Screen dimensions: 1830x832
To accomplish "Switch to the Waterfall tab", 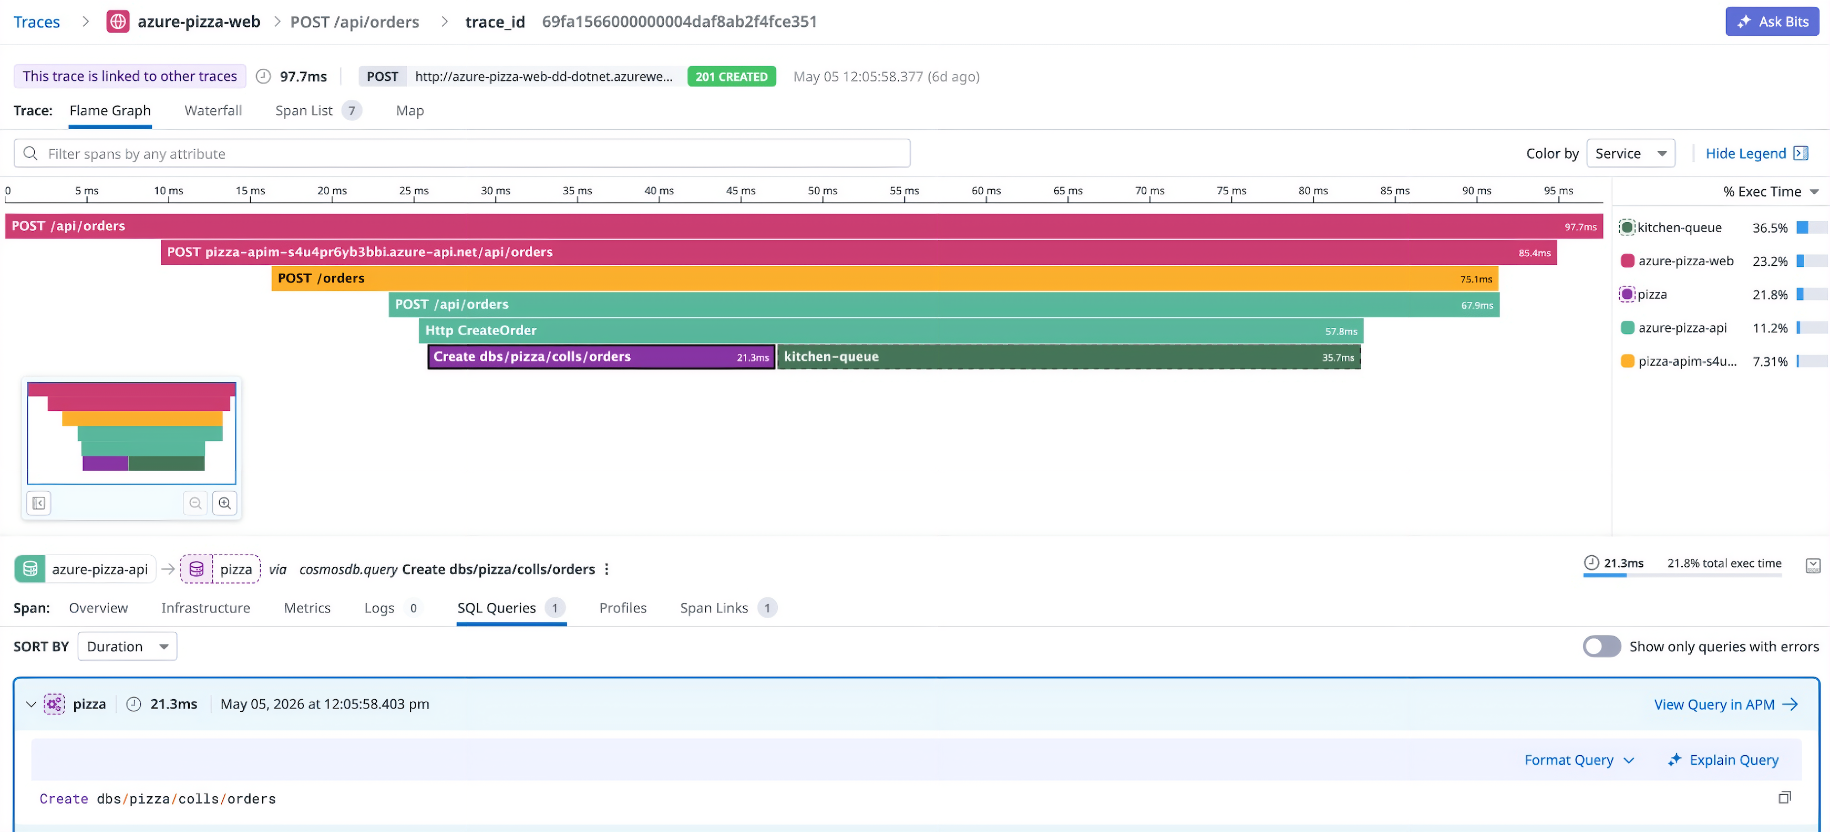I will pos(213,110).
